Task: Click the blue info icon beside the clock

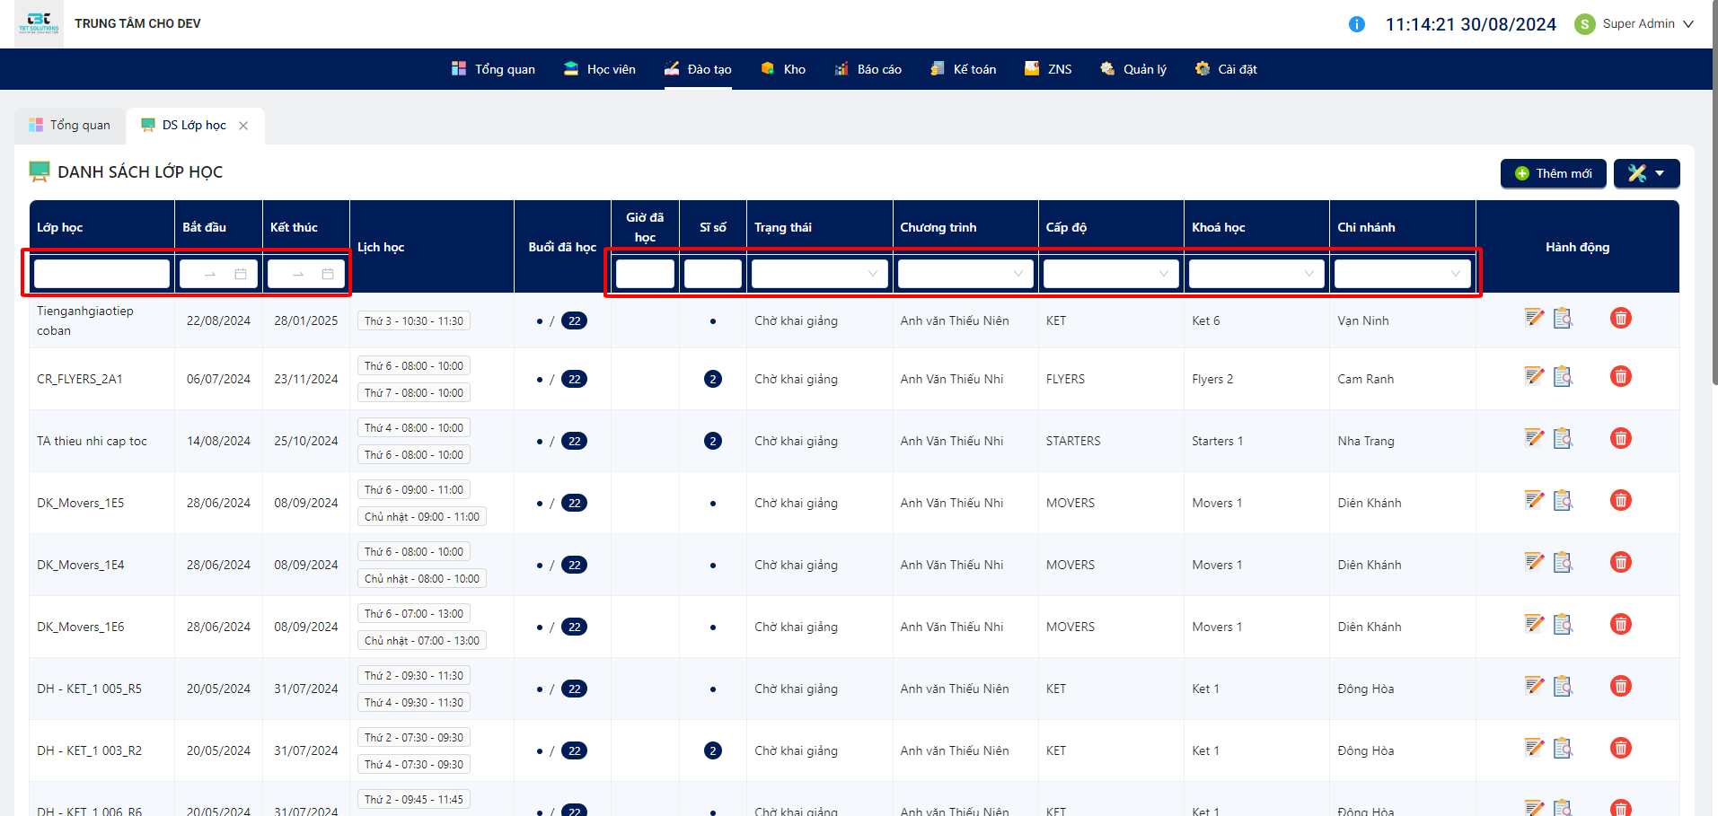Action: (x=1357, y=24)
